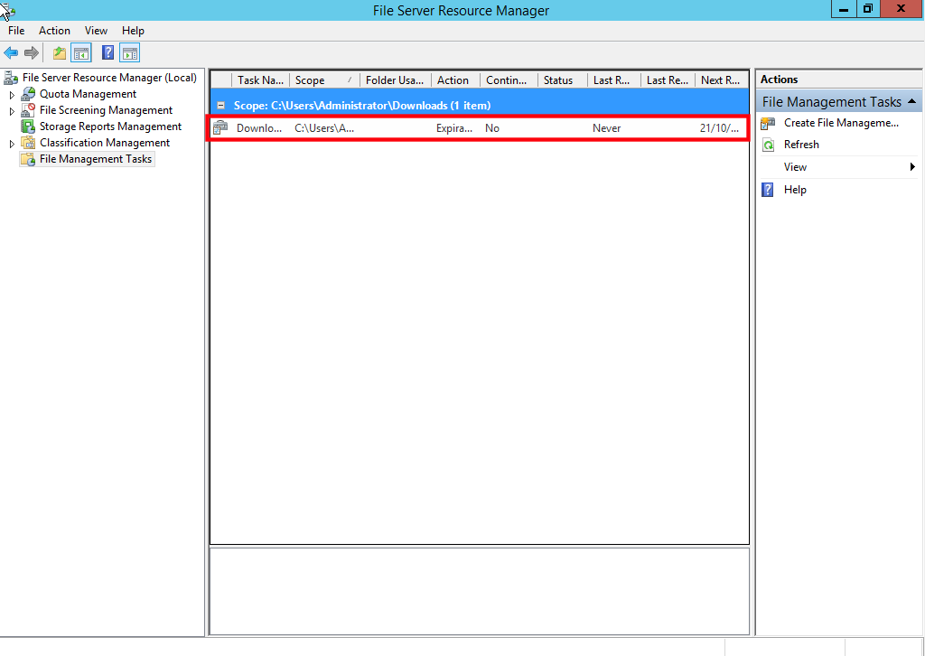The image size is (925, 656).
Task: Click the File Management Tasks folder icon
Action: pos(28,159)
